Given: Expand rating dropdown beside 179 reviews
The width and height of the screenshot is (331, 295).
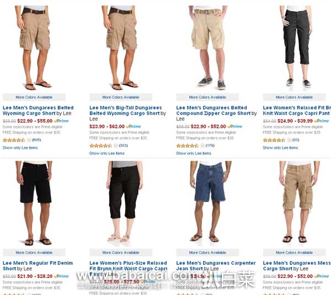Looking at the screenshot, I should point(202,146).
